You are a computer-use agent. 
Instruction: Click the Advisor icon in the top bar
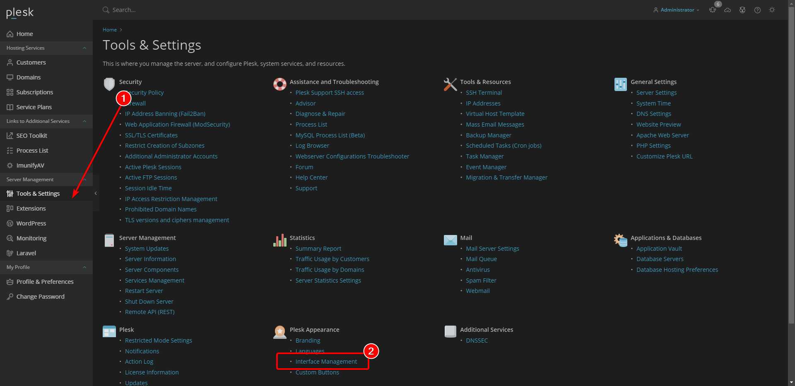[x=742, y=10]
